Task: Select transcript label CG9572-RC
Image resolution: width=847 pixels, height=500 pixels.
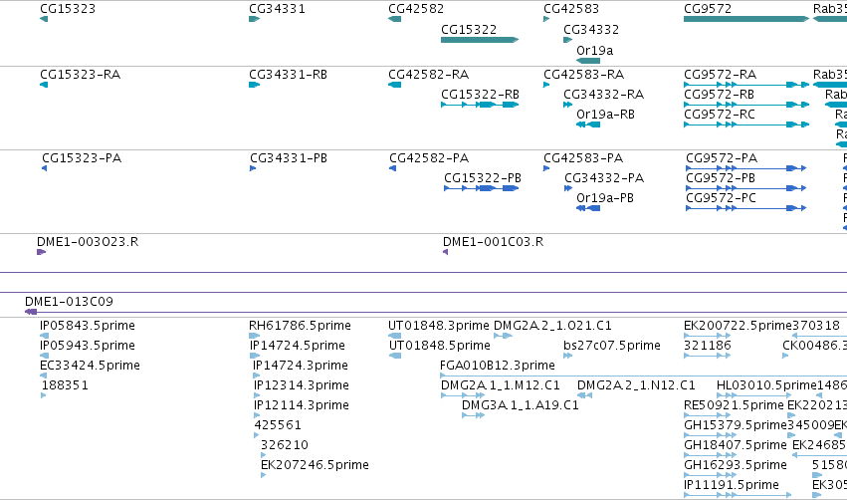Action: (720, 115)
